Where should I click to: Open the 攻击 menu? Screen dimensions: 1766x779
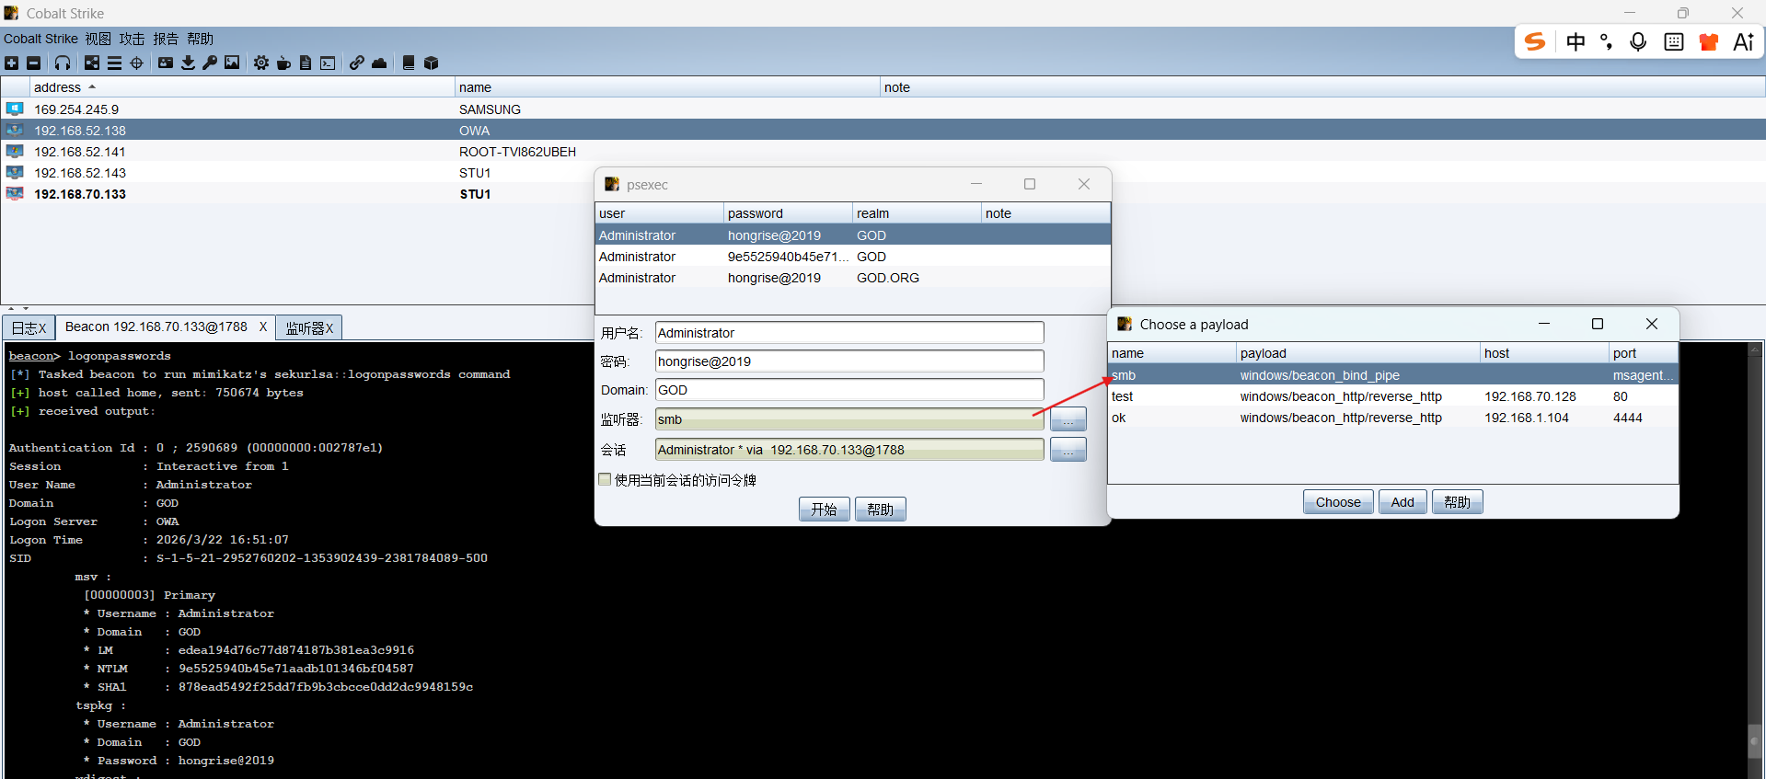click(132, 39)
